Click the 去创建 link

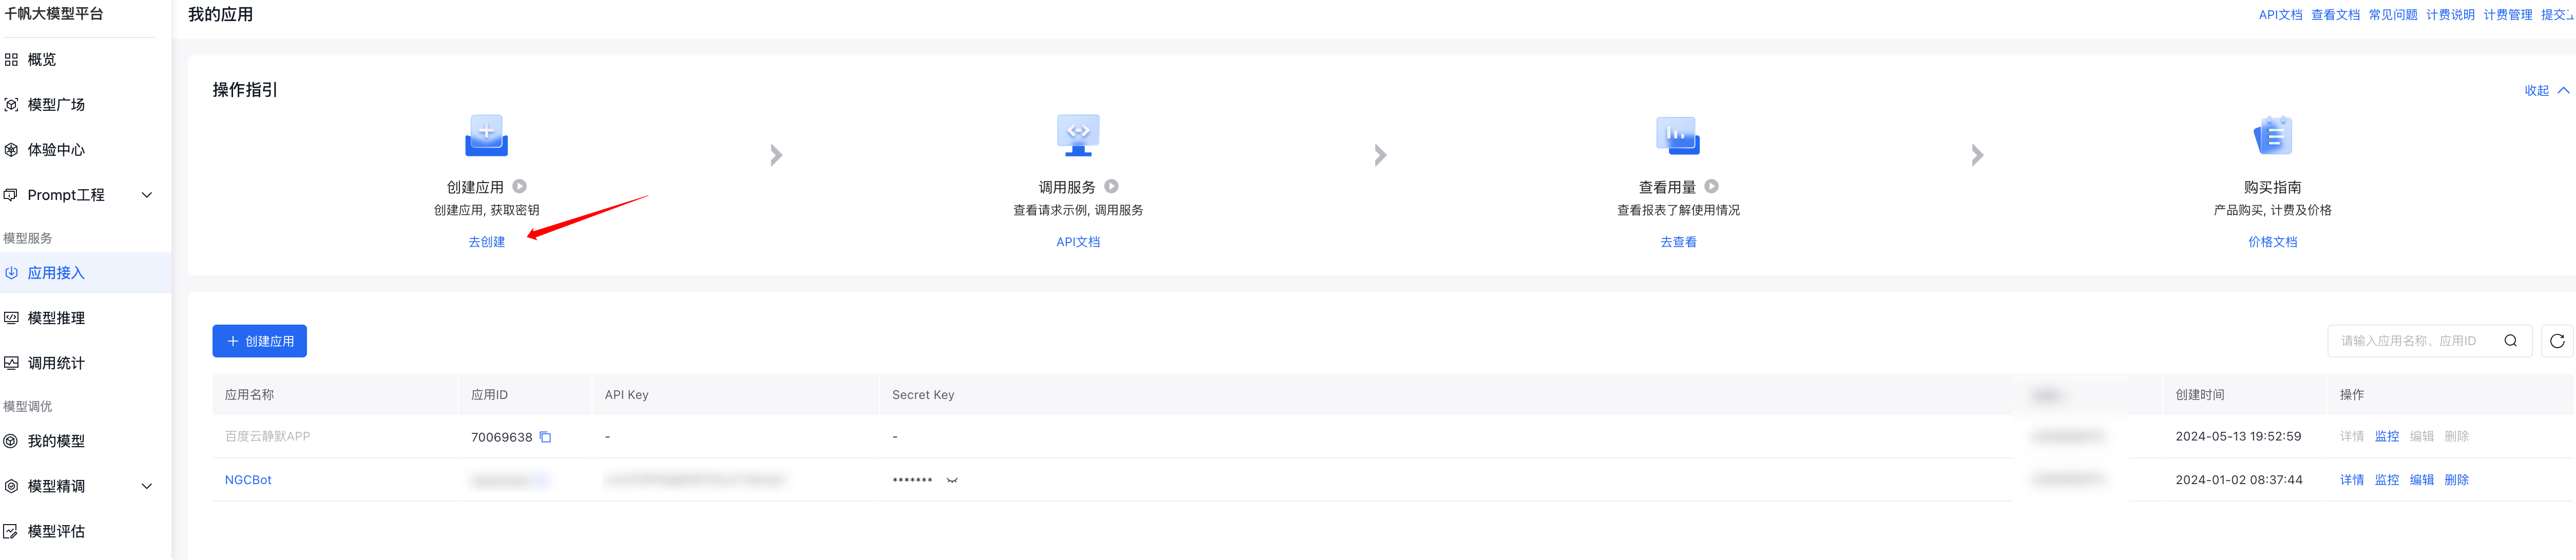tap(486, 242)
